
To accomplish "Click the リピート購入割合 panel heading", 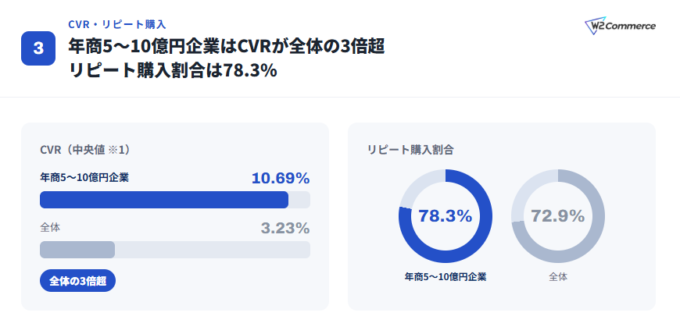I will [x=410, y=150].
